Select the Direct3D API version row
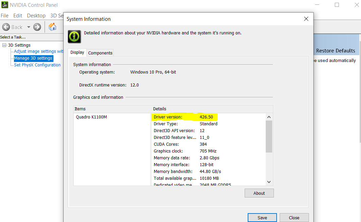The height and width of the screenshot is (222, 361). [x=208, y=130]
